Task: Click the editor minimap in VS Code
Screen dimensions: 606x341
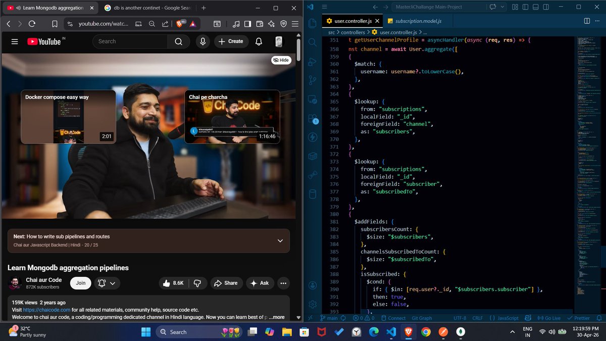Action: pyautogui.click(x=588, y=172)
